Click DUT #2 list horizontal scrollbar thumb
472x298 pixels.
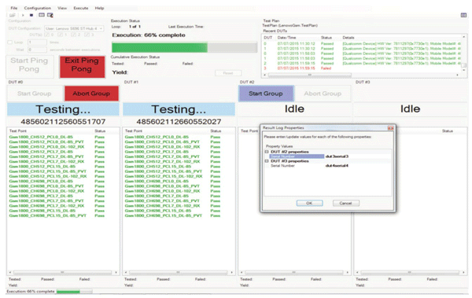(x=294, y=272)
